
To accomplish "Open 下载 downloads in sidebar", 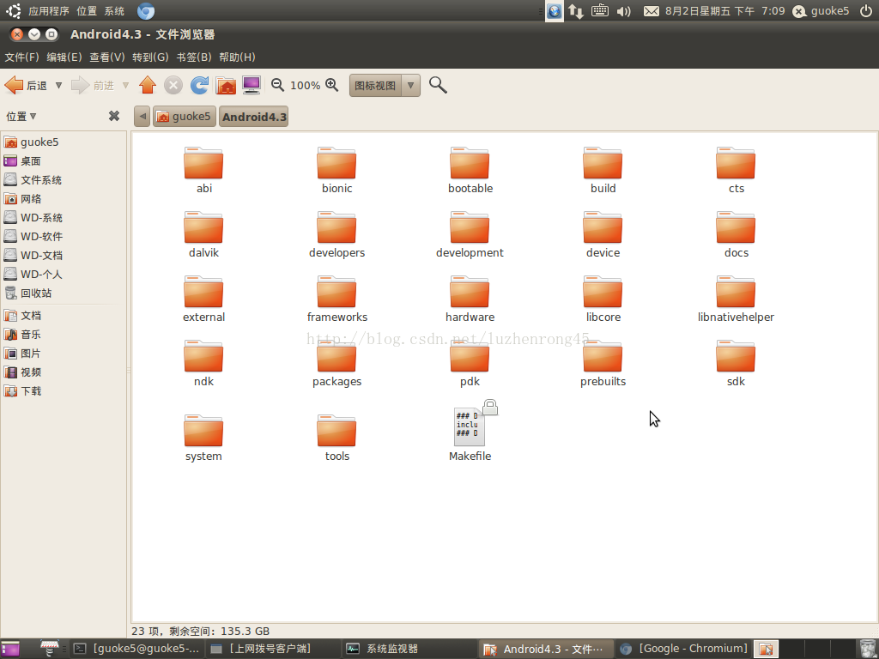I will point(22,391).
